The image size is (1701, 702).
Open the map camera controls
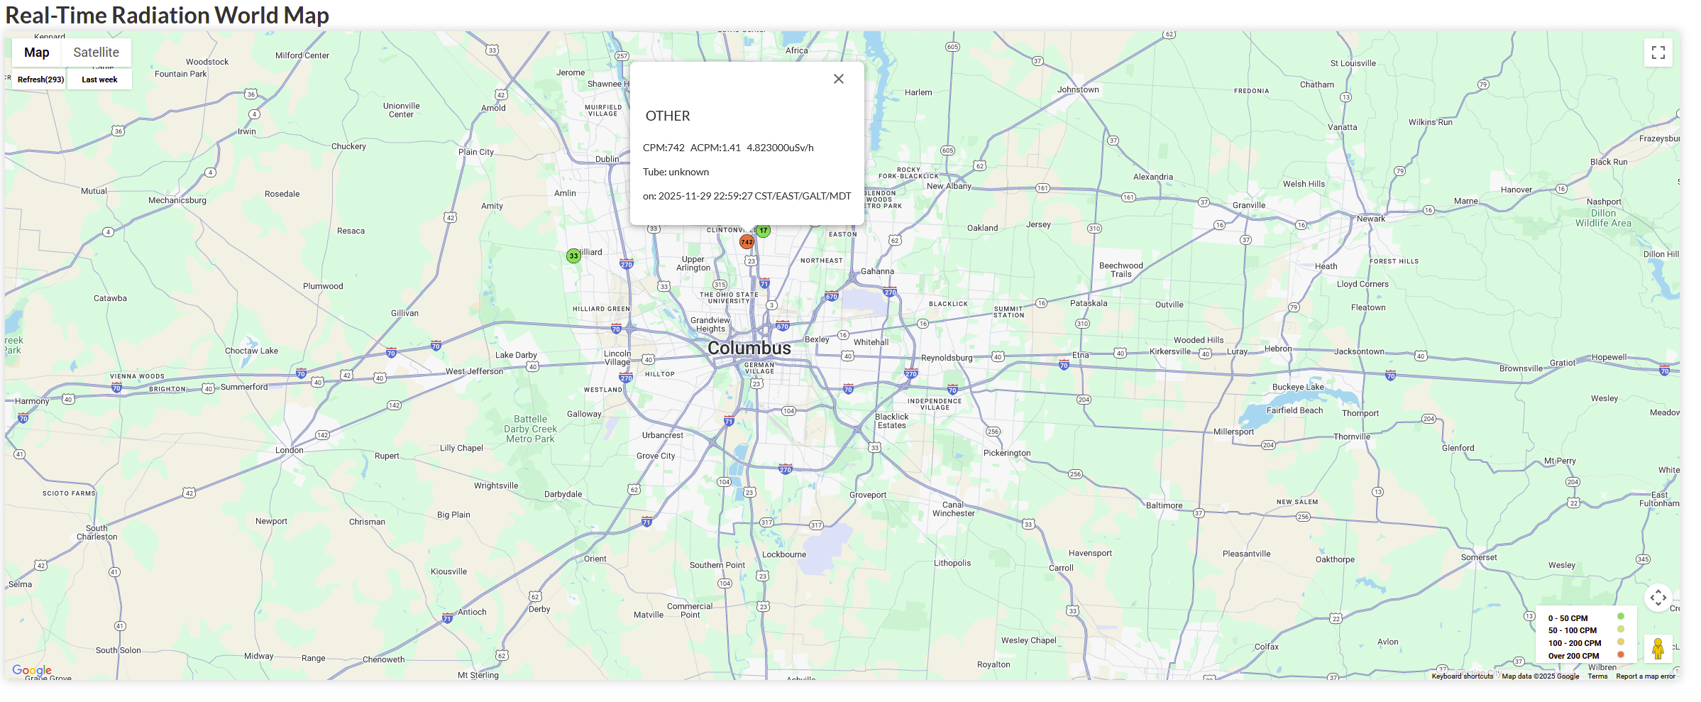pyautogui.click(x=1658, y=598)
